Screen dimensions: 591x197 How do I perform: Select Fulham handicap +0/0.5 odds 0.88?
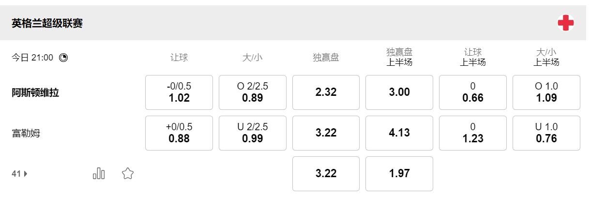[x=179, y=133]
